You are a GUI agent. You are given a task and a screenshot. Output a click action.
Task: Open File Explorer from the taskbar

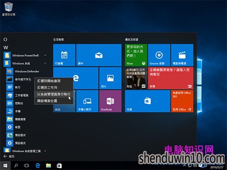pos(49,166)
